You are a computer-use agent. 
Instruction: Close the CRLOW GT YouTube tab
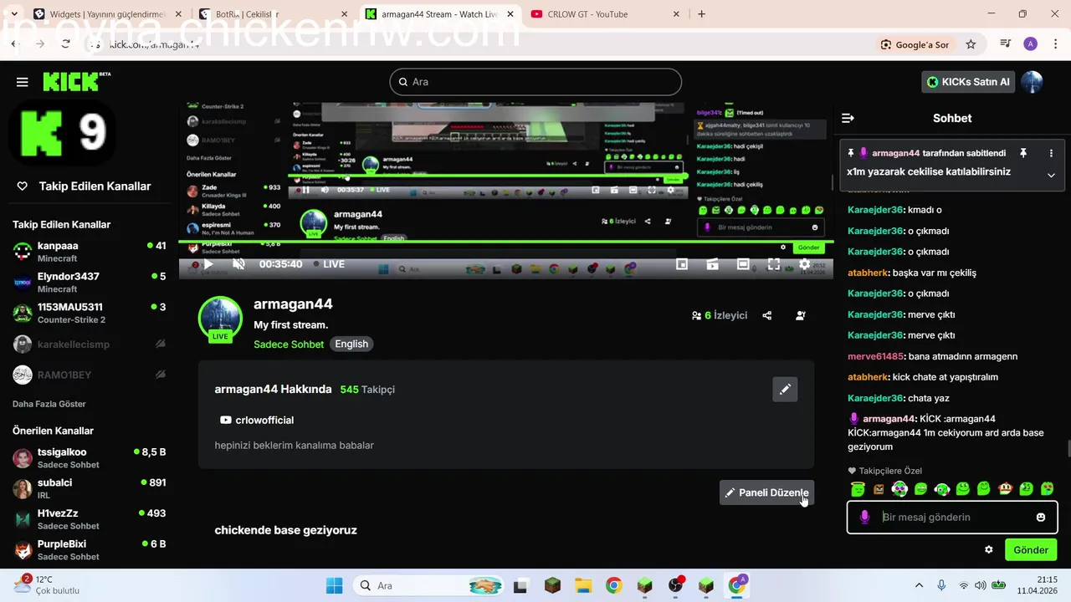point(676,14)
